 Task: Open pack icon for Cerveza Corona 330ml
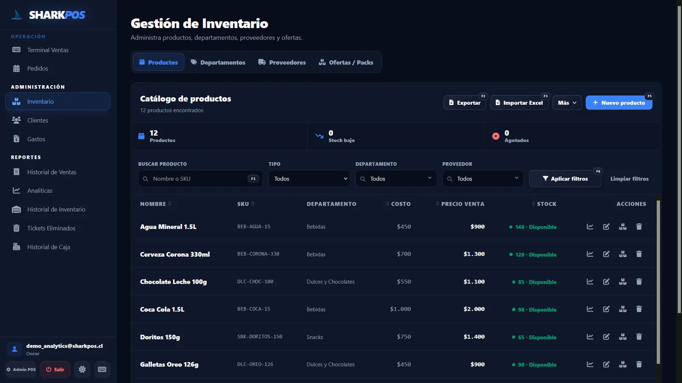pos(623,254)
